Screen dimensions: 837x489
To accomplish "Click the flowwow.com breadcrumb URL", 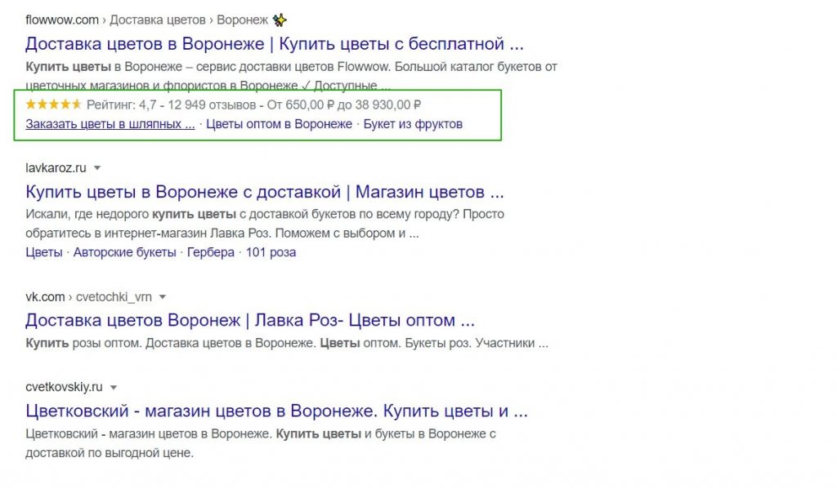I will (62, 20).
